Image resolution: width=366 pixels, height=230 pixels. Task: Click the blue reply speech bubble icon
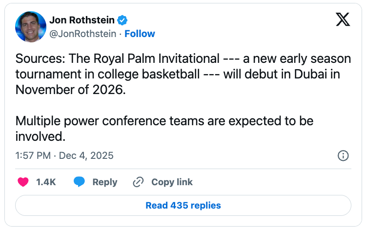(80, 182)
